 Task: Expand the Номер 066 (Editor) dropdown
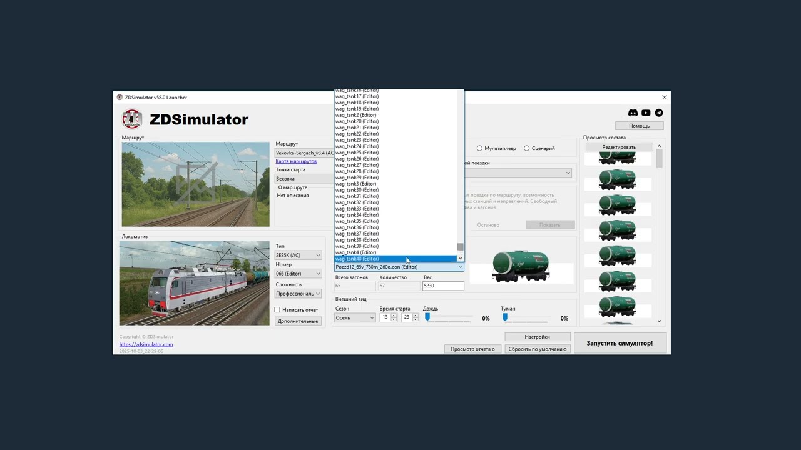tap(298, 274)
